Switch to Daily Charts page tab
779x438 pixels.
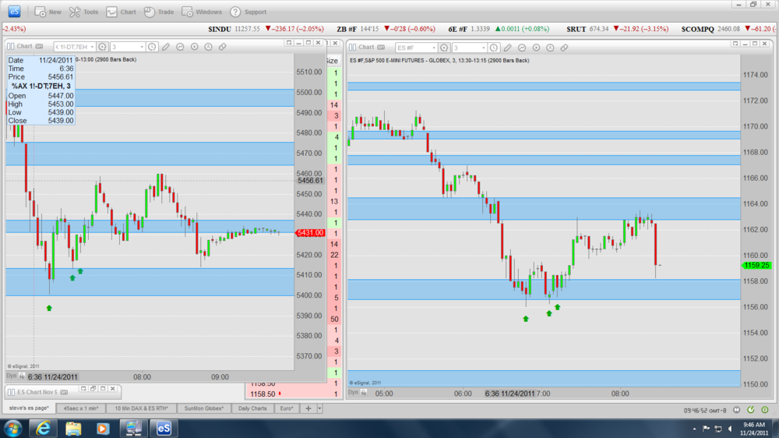click(252, 408)
